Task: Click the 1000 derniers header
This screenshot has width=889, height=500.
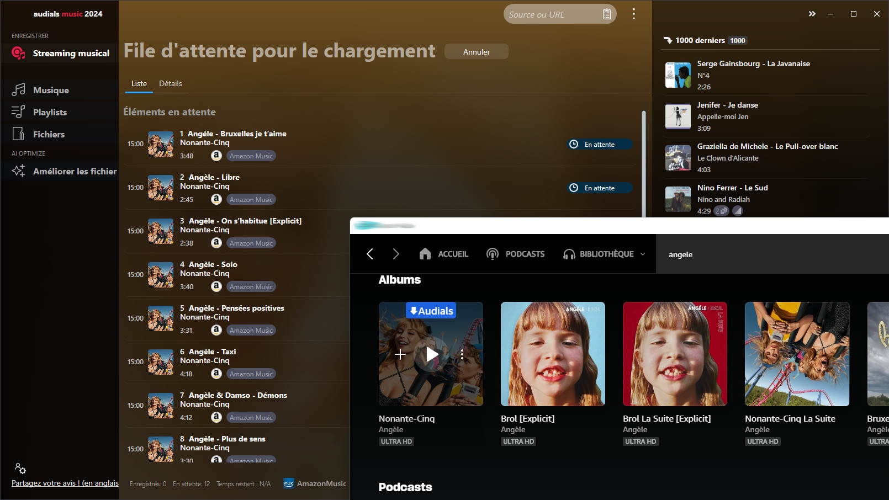Action: pos(700,40)
